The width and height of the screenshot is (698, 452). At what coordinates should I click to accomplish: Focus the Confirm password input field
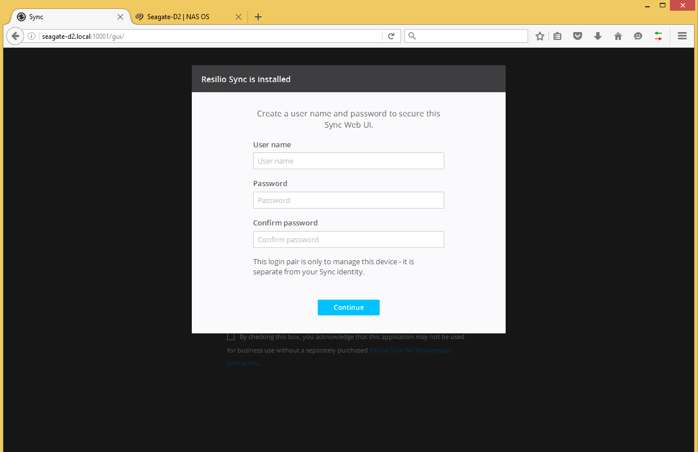click(349, 239)
